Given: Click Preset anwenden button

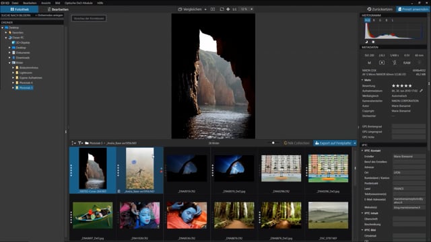Looking at the screenshot, I should [x=413, y=9].
